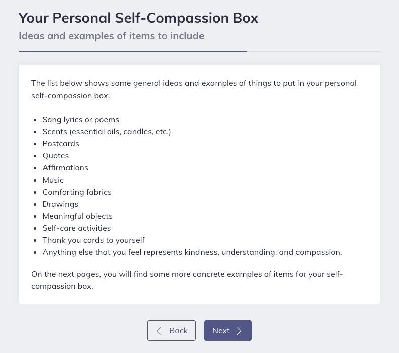
Task: Click the unfilled portion of the progress bar
Action: point(314,52)
